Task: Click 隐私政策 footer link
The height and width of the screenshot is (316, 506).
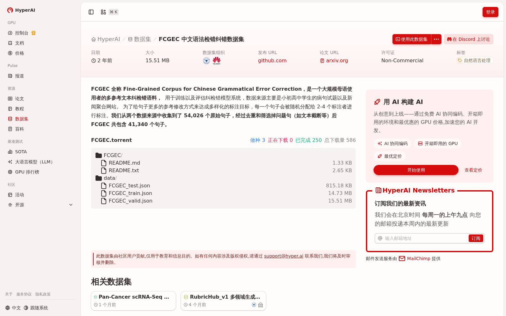Action: point(43,294)
